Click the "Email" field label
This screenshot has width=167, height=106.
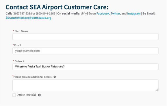[x=18, y=45]
